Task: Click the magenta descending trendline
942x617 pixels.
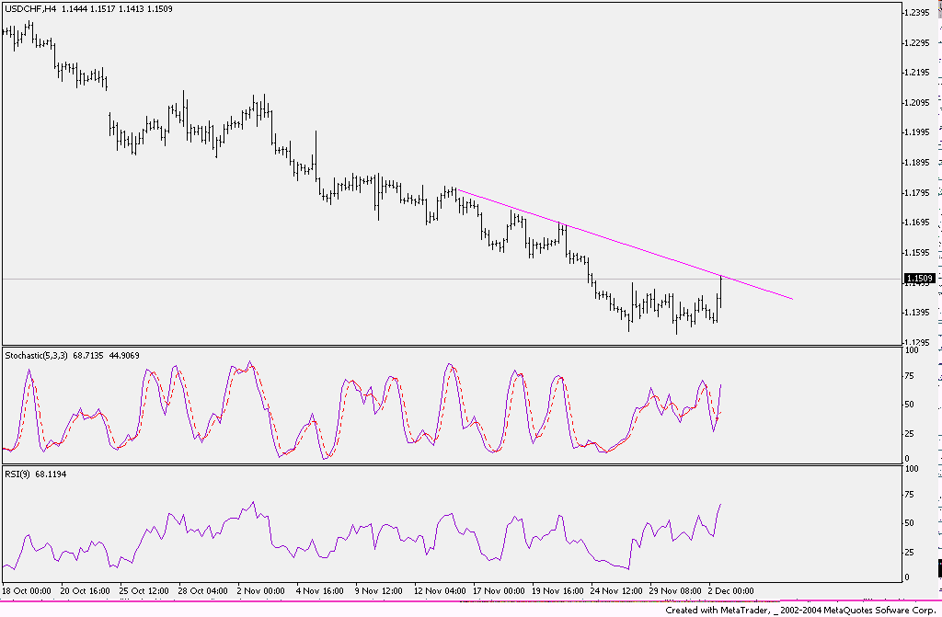Action: coord(625,244)
